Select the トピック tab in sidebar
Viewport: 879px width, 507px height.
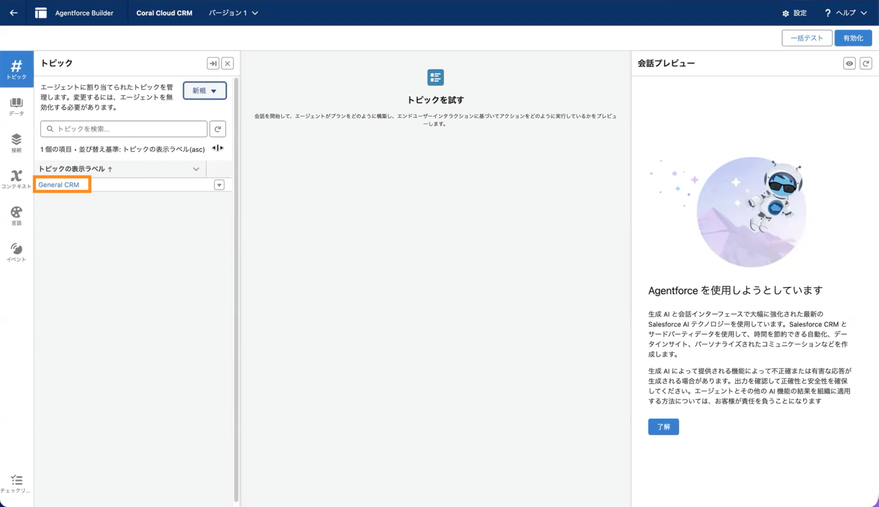click(x=16, y=69)
